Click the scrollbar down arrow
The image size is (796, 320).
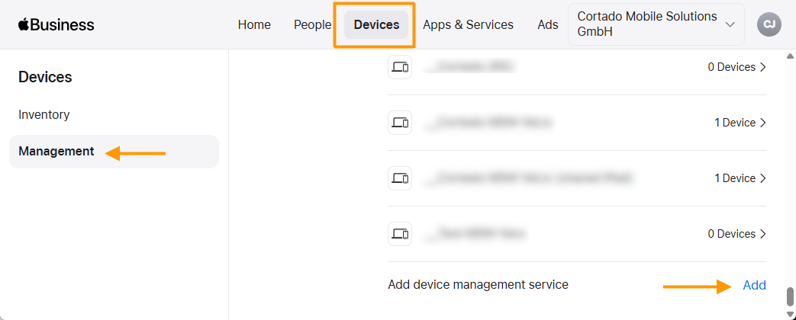[x=789, y=314]
